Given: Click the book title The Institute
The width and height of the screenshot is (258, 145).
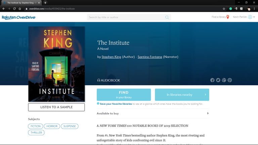Looking at the screenshot, I should click(113, 43).
